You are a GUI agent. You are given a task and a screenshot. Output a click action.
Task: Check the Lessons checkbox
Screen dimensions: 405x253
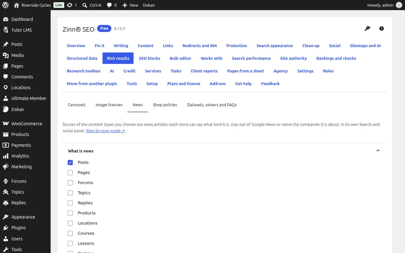click(x=70, y=243)
